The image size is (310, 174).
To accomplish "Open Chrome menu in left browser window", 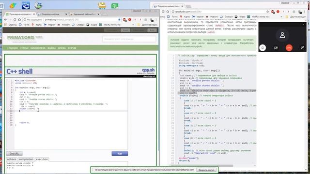I will [x=156, y=20].
